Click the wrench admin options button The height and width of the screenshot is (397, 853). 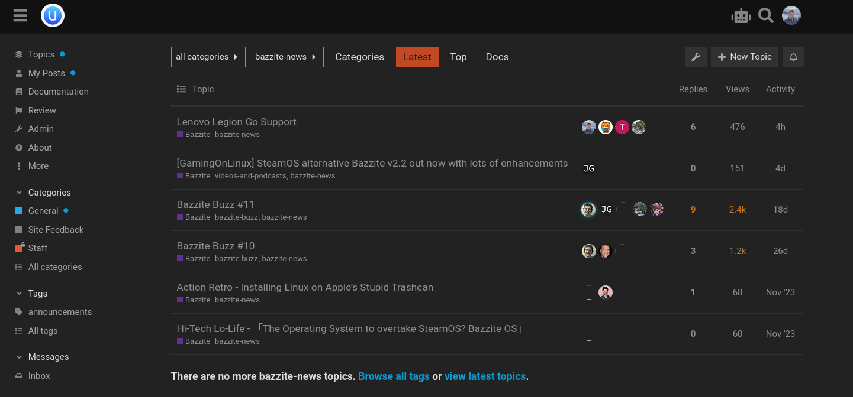(x=696, y=57)
